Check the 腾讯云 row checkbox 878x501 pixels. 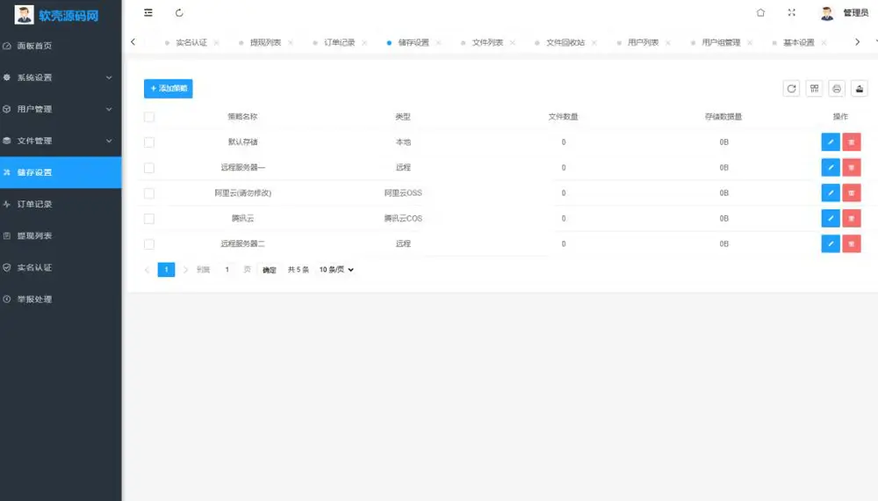click(x=149, y=219)
